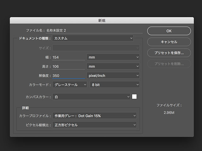This screenshot has width=202, height=151.
Task: Open the width unit dropdown showing mm
Action: pyautogui.click(x=113, y=57)
